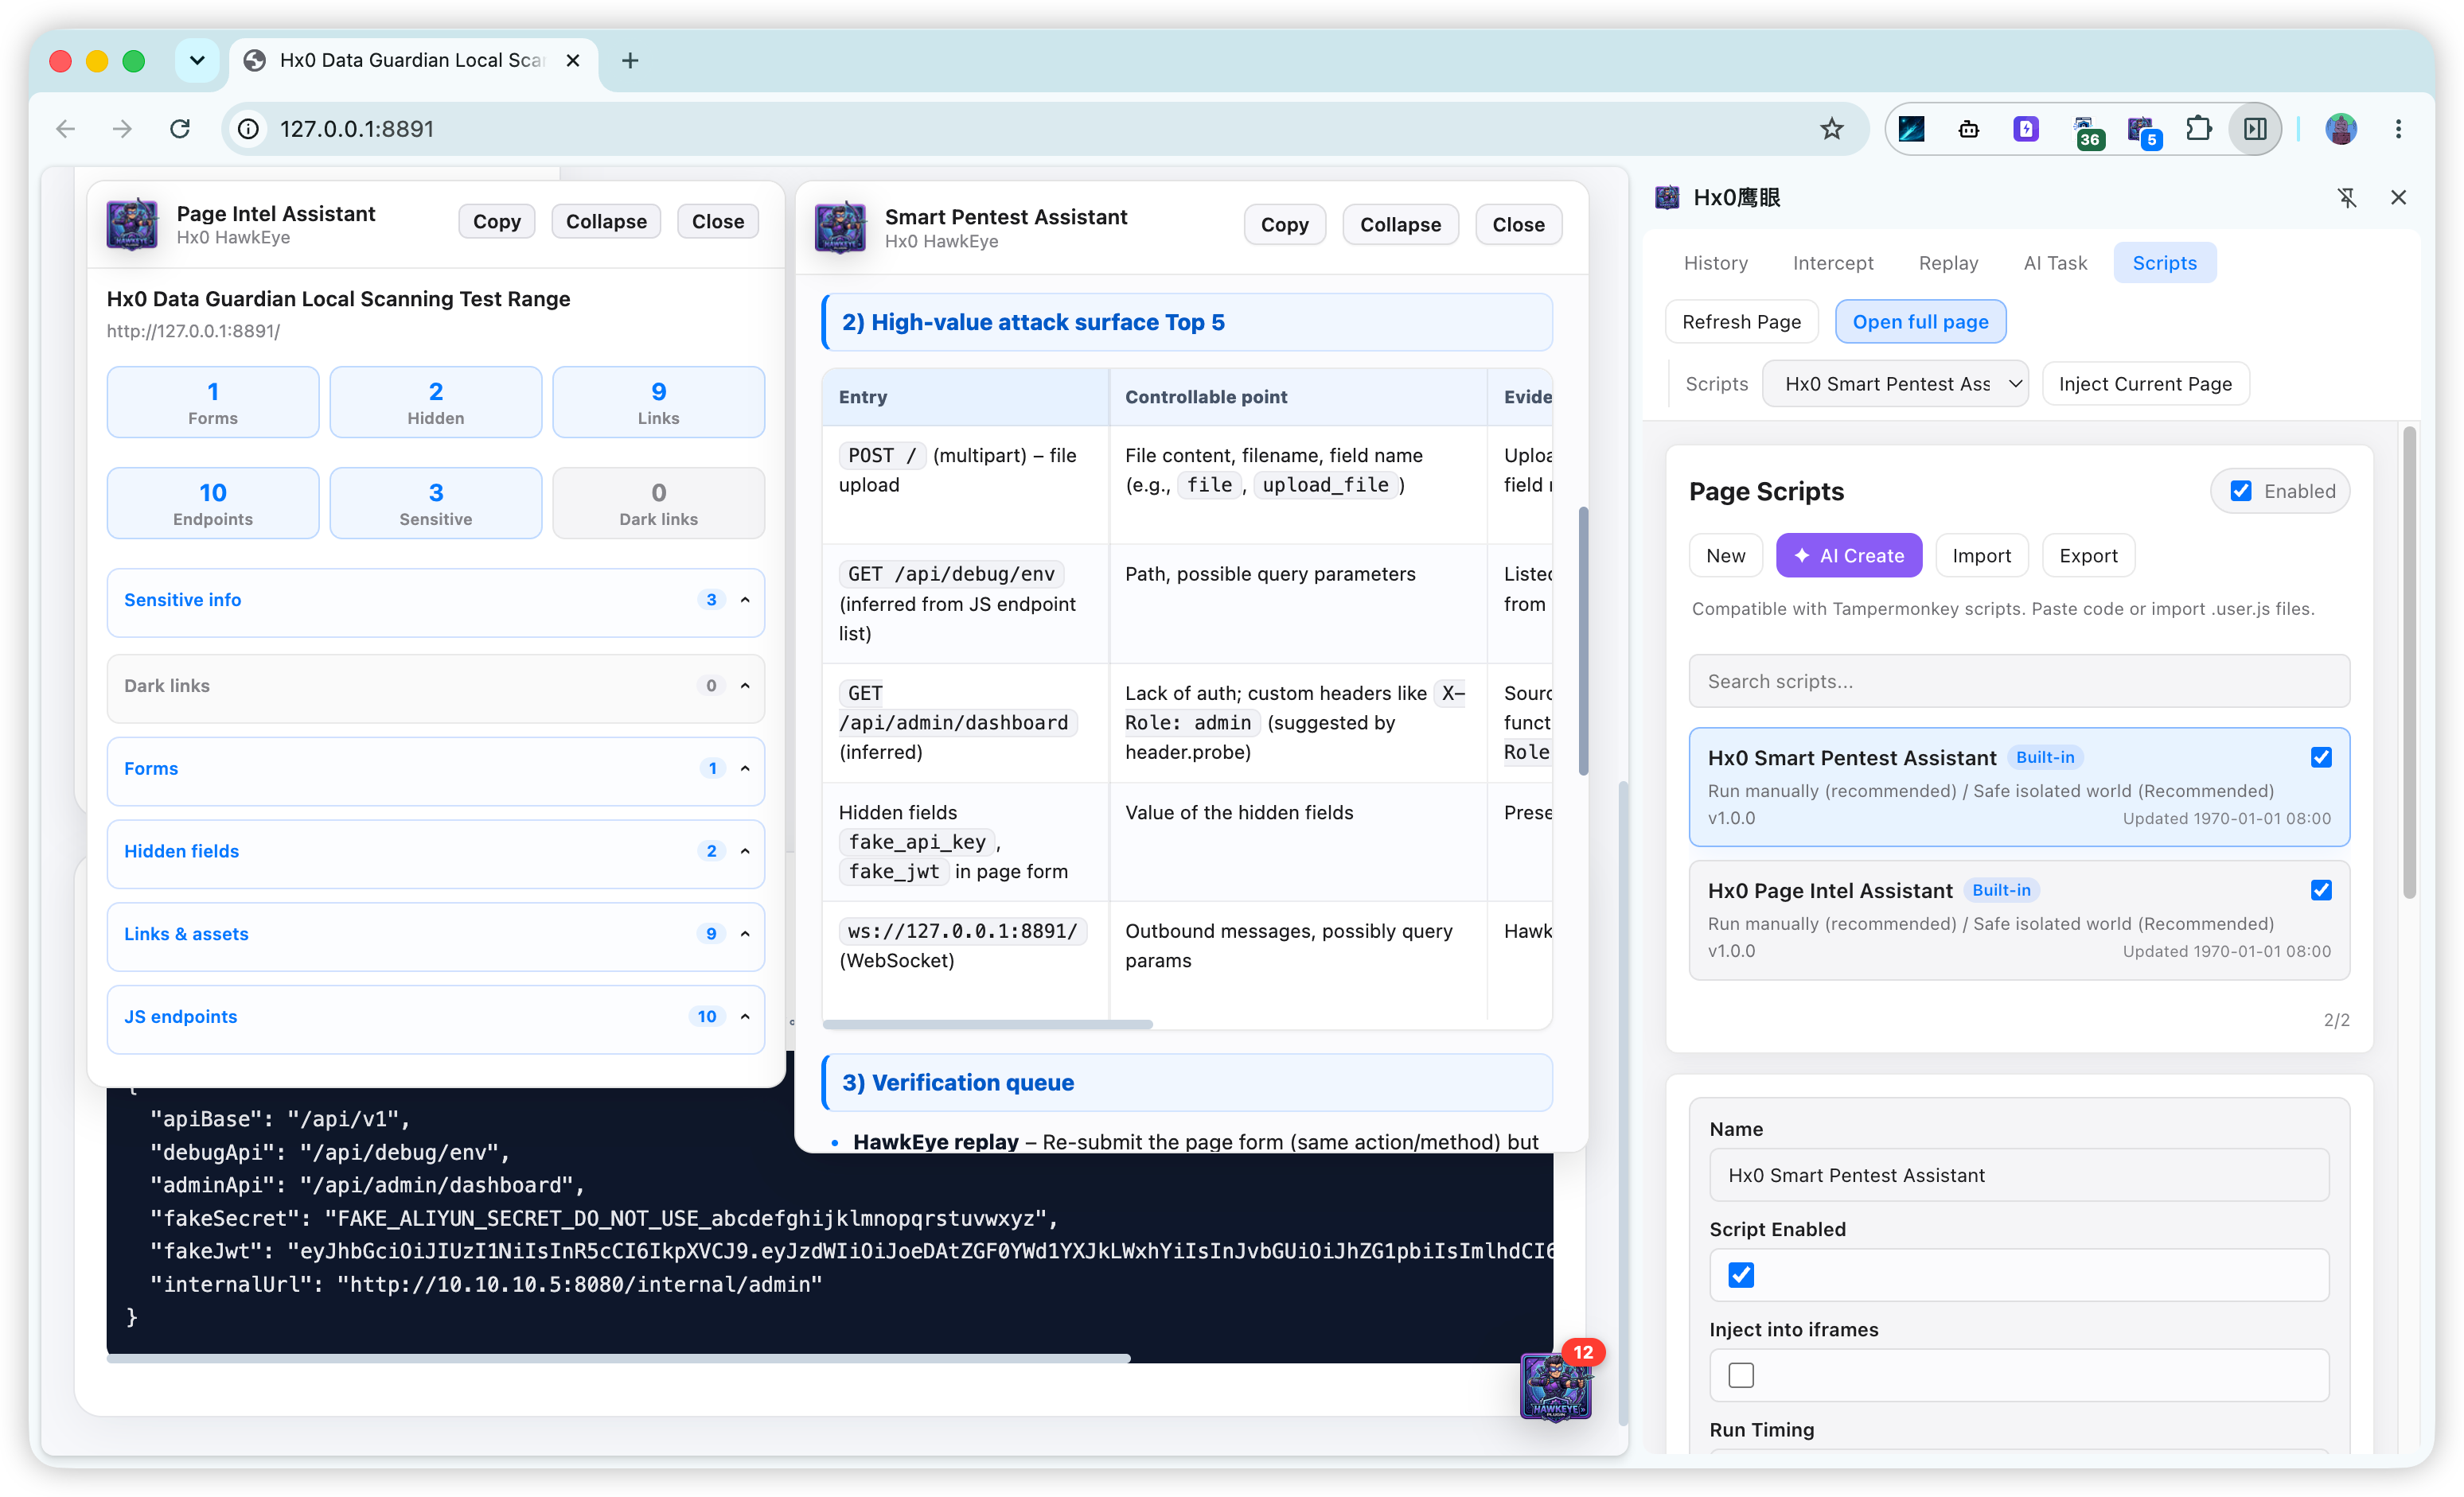Screen dimensions: 2464x1497
Task: Import a script file
Action: pyautogui.click(x=1982, y=556)
